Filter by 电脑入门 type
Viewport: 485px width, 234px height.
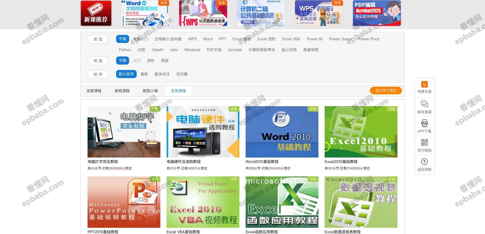point(140,39)
